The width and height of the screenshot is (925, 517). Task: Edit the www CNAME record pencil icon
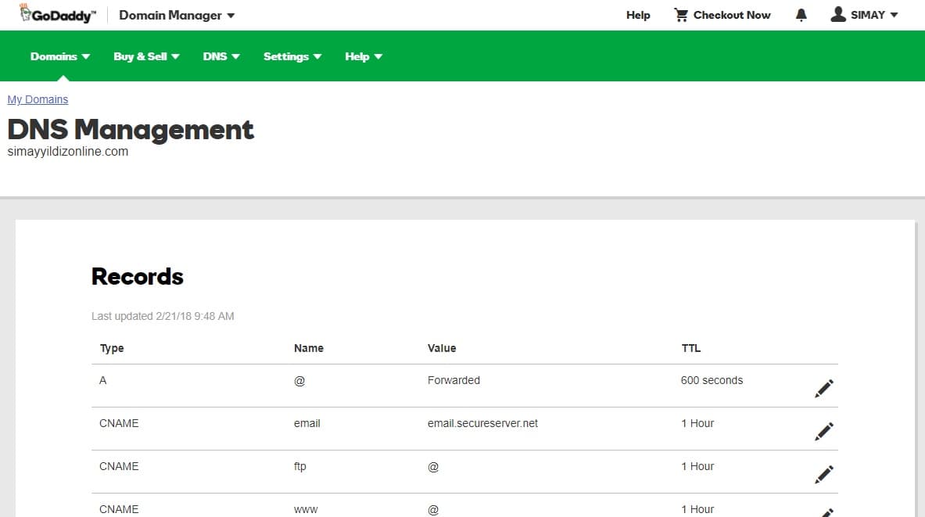[x=826, y=512]
